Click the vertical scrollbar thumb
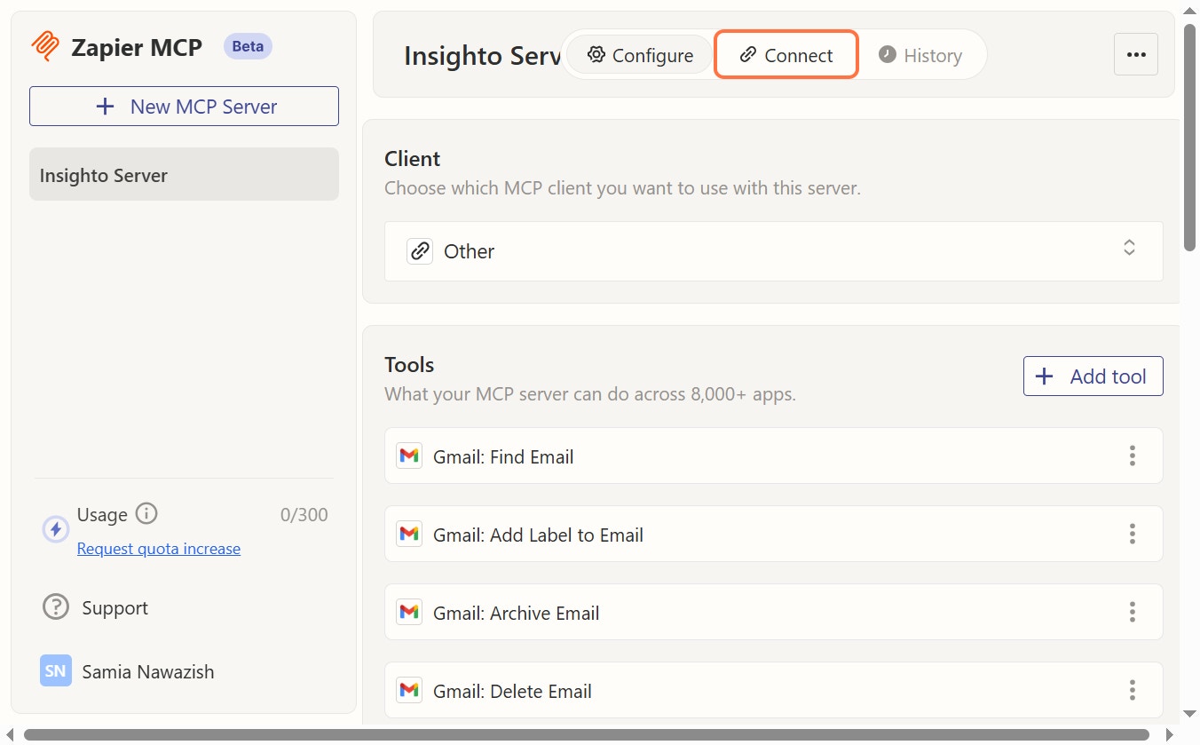 pos(1189,138)
